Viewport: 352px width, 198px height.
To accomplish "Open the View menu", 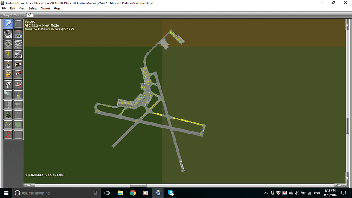I will [x=22, y=8].
